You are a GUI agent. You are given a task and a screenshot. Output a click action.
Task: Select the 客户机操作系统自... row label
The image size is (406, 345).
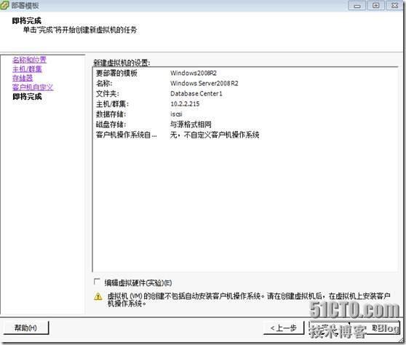point(127,135)
